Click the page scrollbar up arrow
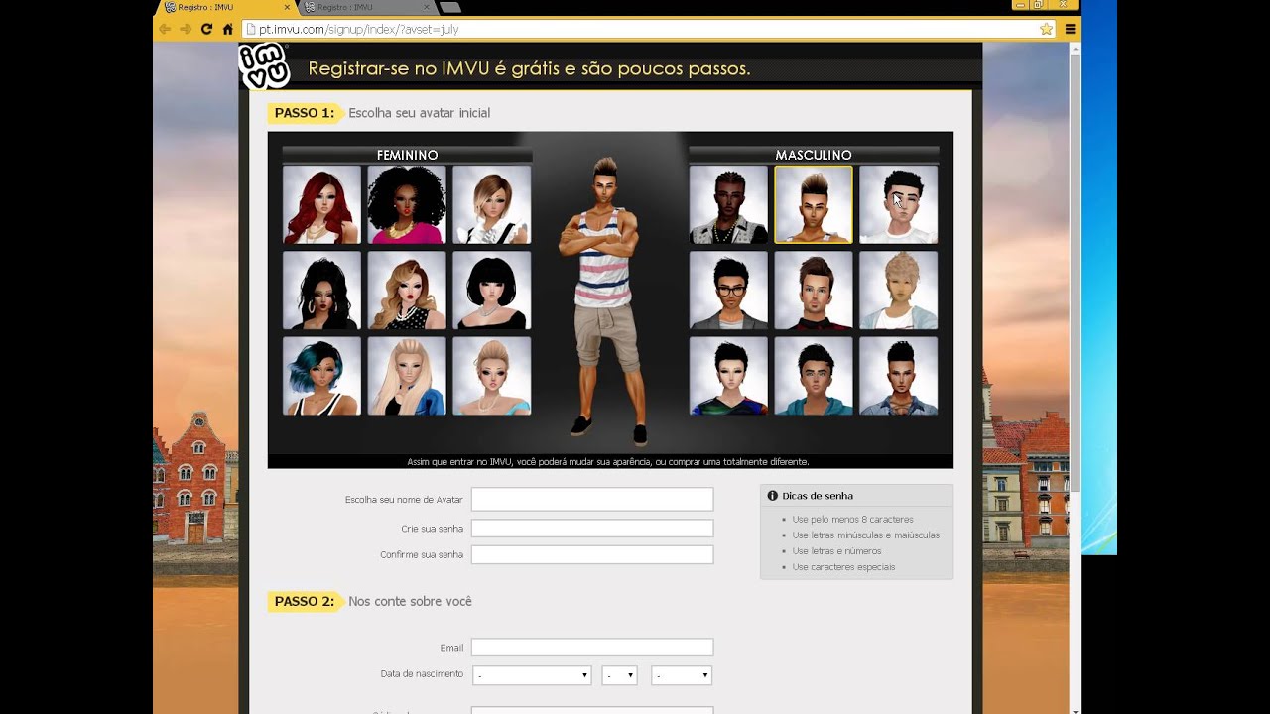Viewport: 1270px width, 714px height. click(x=1076, y=48)
